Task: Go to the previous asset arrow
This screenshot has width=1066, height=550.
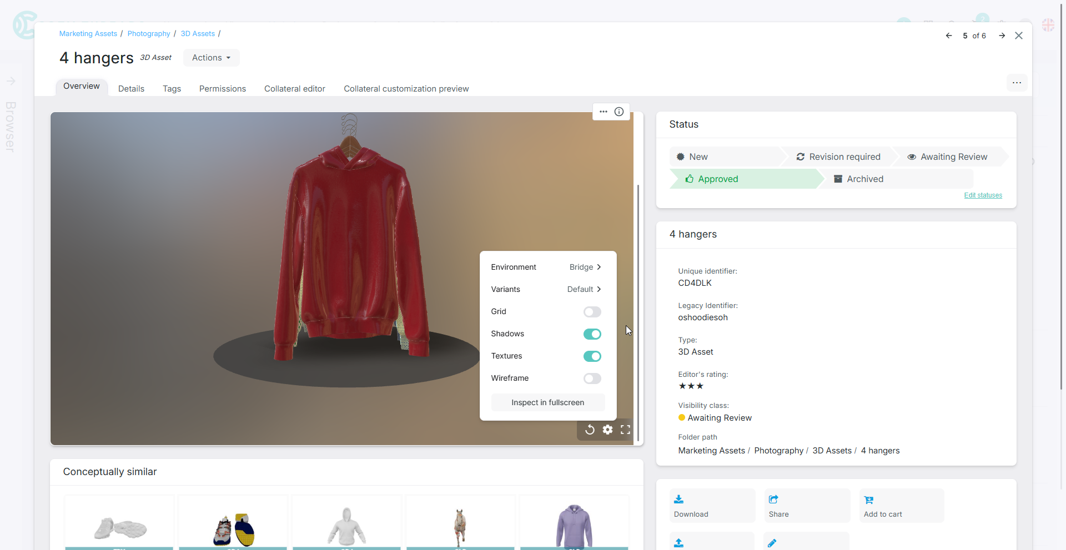Action: (x=949, y=36)
